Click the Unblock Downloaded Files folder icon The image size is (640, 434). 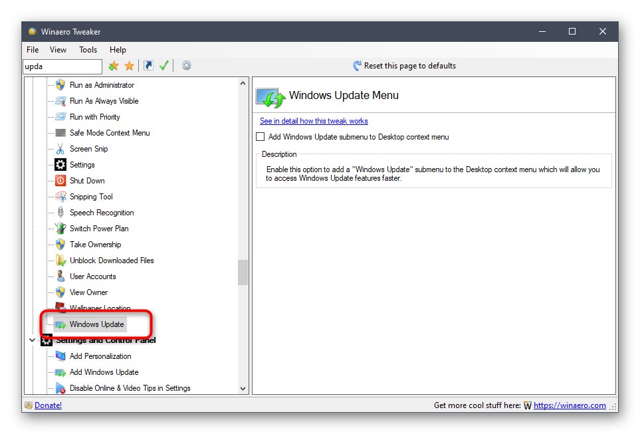pyautogui.click(x=60, y=260)
